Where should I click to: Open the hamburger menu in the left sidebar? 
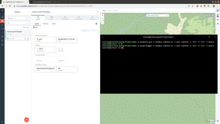(2, 11)
